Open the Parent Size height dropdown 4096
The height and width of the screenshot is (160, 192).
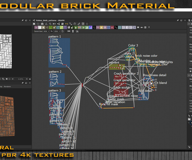coord(57,31)
